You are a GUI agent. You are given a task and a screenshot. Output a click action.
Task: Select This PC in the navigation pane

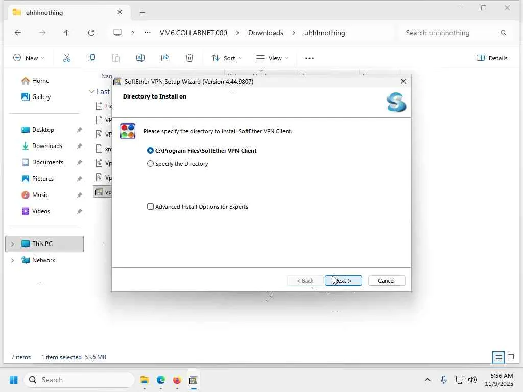point(44,244)
